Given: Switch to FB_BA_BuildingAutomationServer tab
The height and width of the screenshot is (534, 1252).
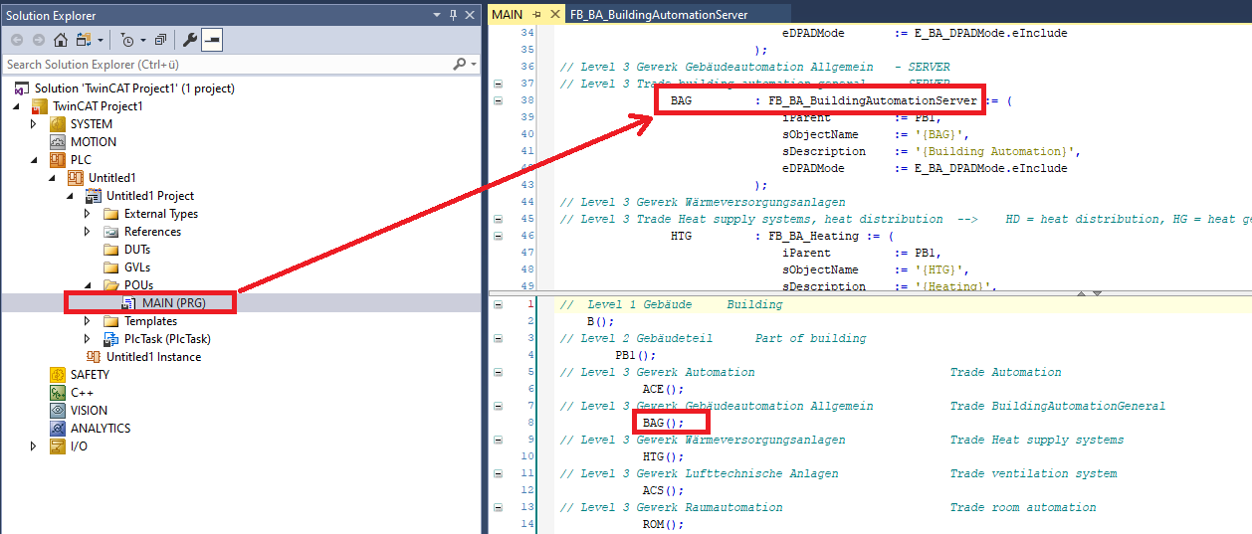Looking at the screenshot, I should pos(658,15).
